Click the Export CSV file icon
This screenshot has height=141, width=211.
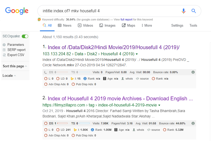4,55
